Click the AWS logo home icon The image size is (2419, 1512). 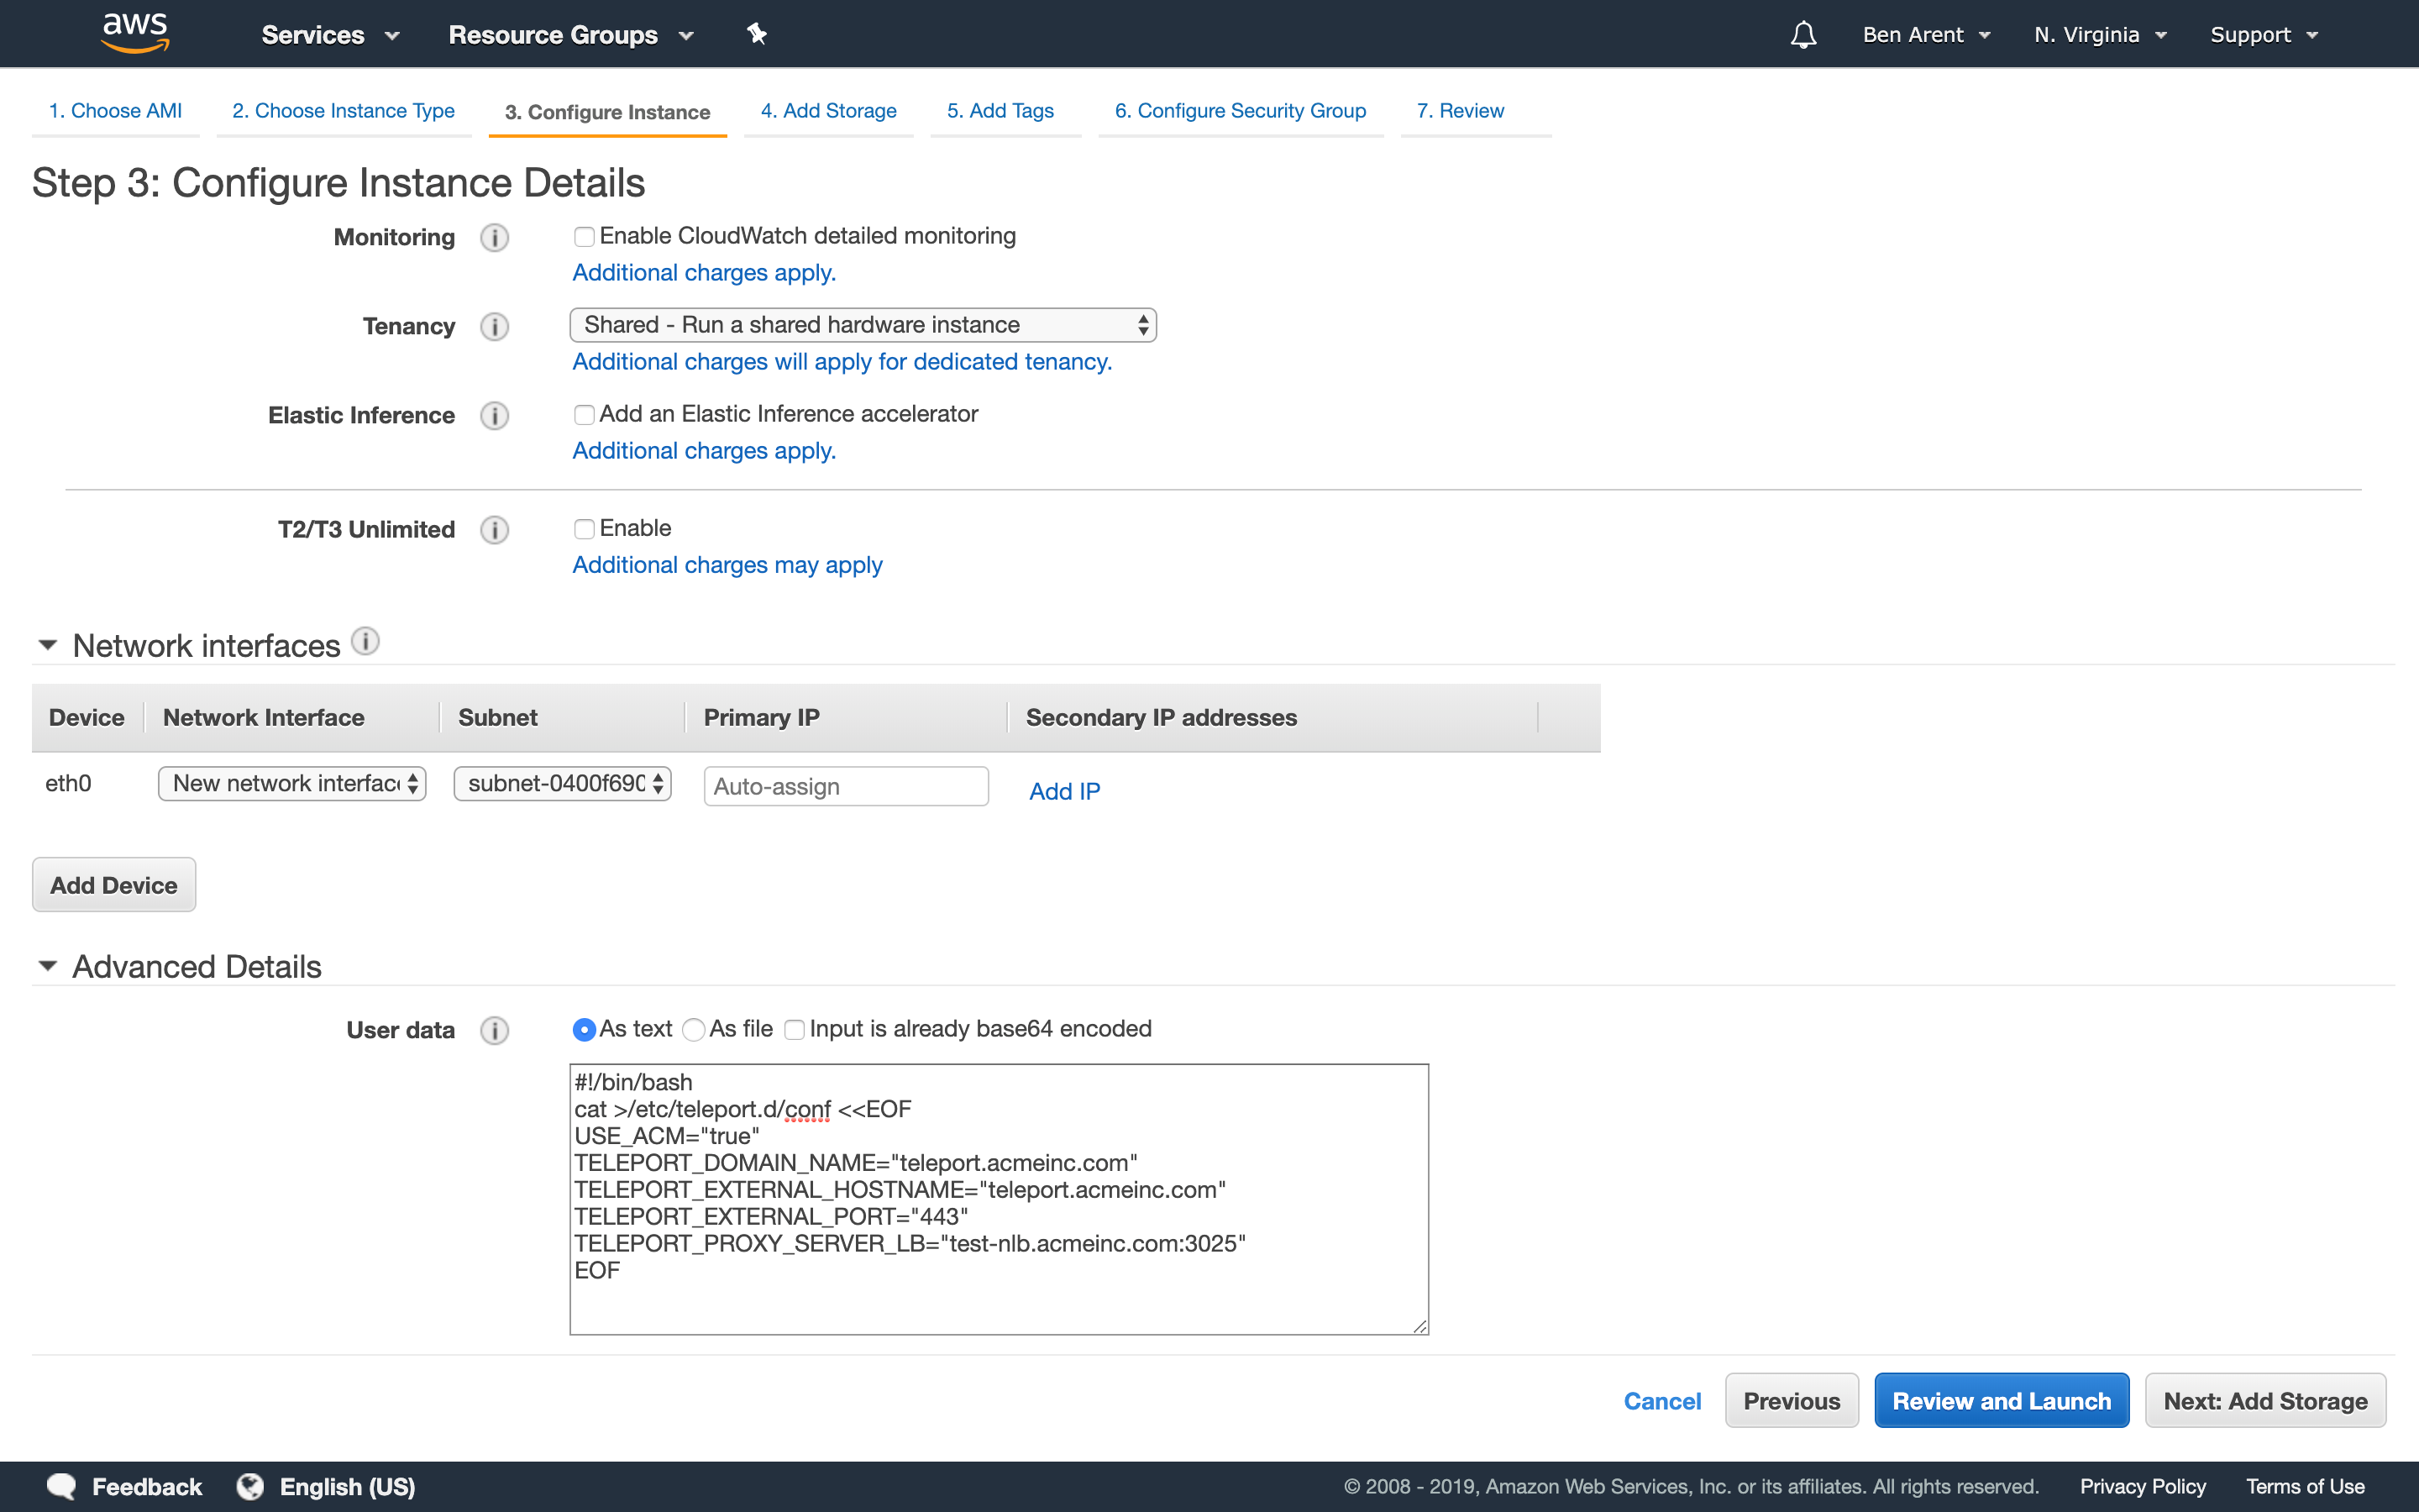(x=136, y=33)
